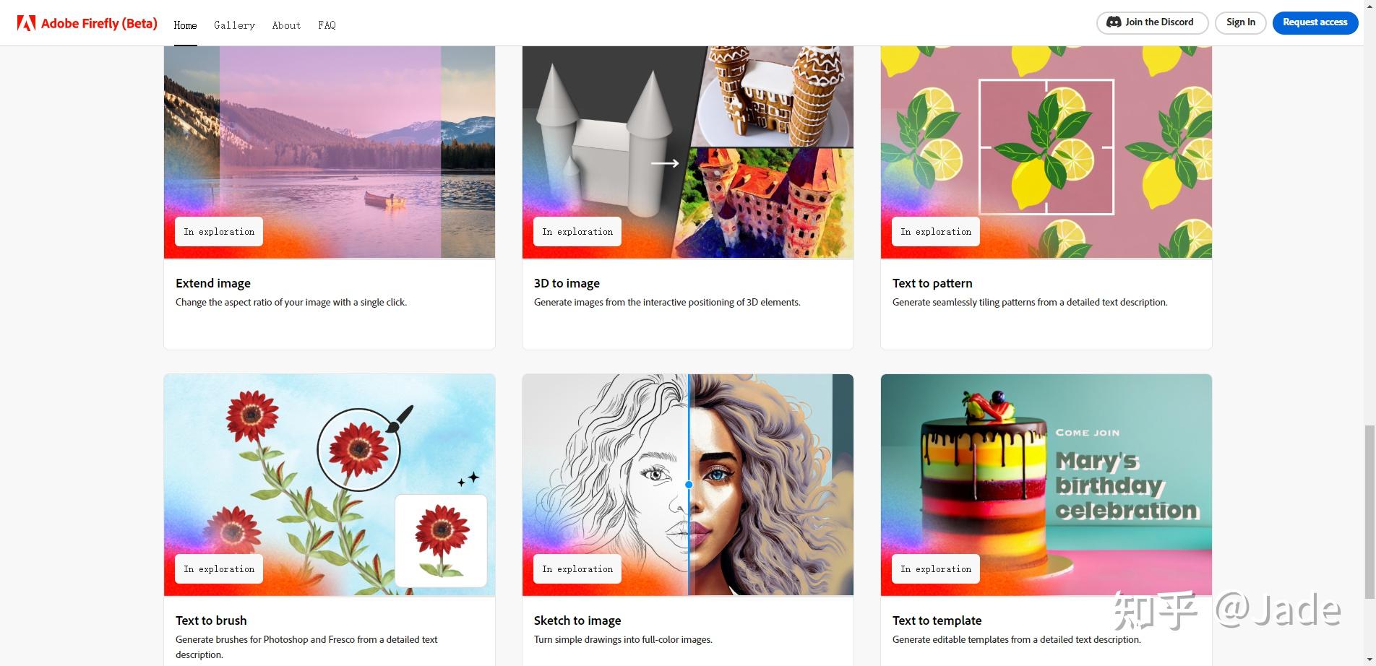This screenshot has height=666, width=1376.
Task: Click the blue comparison slider handle on sketch image
Action: coord(689,485)
